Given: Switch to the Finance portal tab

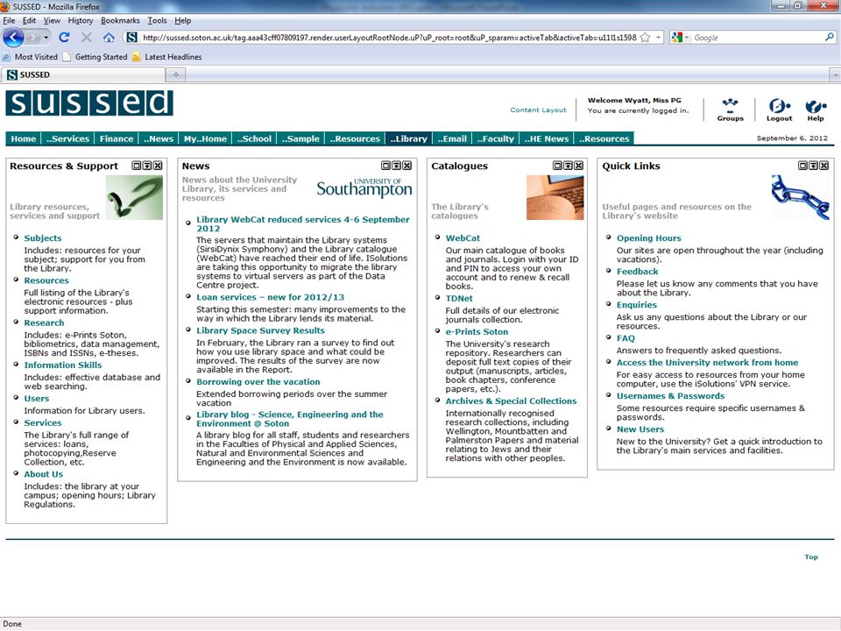Looking at the screenshot, I should pyautogui.click(x=117, y=138).
